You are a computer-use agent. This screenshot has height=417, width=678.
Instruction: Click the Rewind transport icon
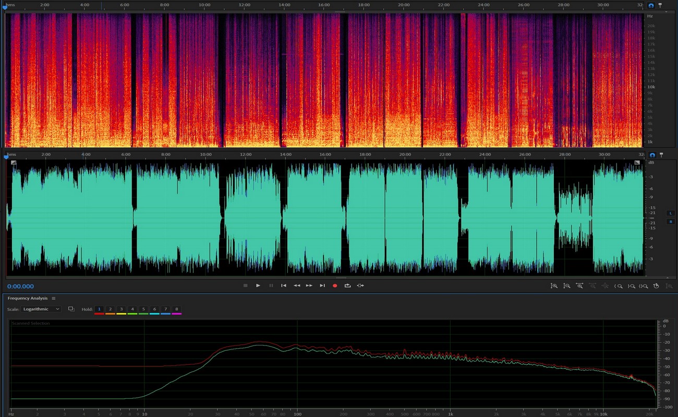(297, 286)
